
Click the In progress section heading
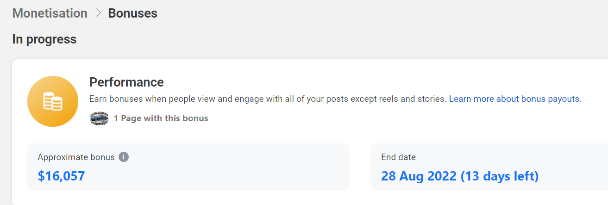coord(44,40)
